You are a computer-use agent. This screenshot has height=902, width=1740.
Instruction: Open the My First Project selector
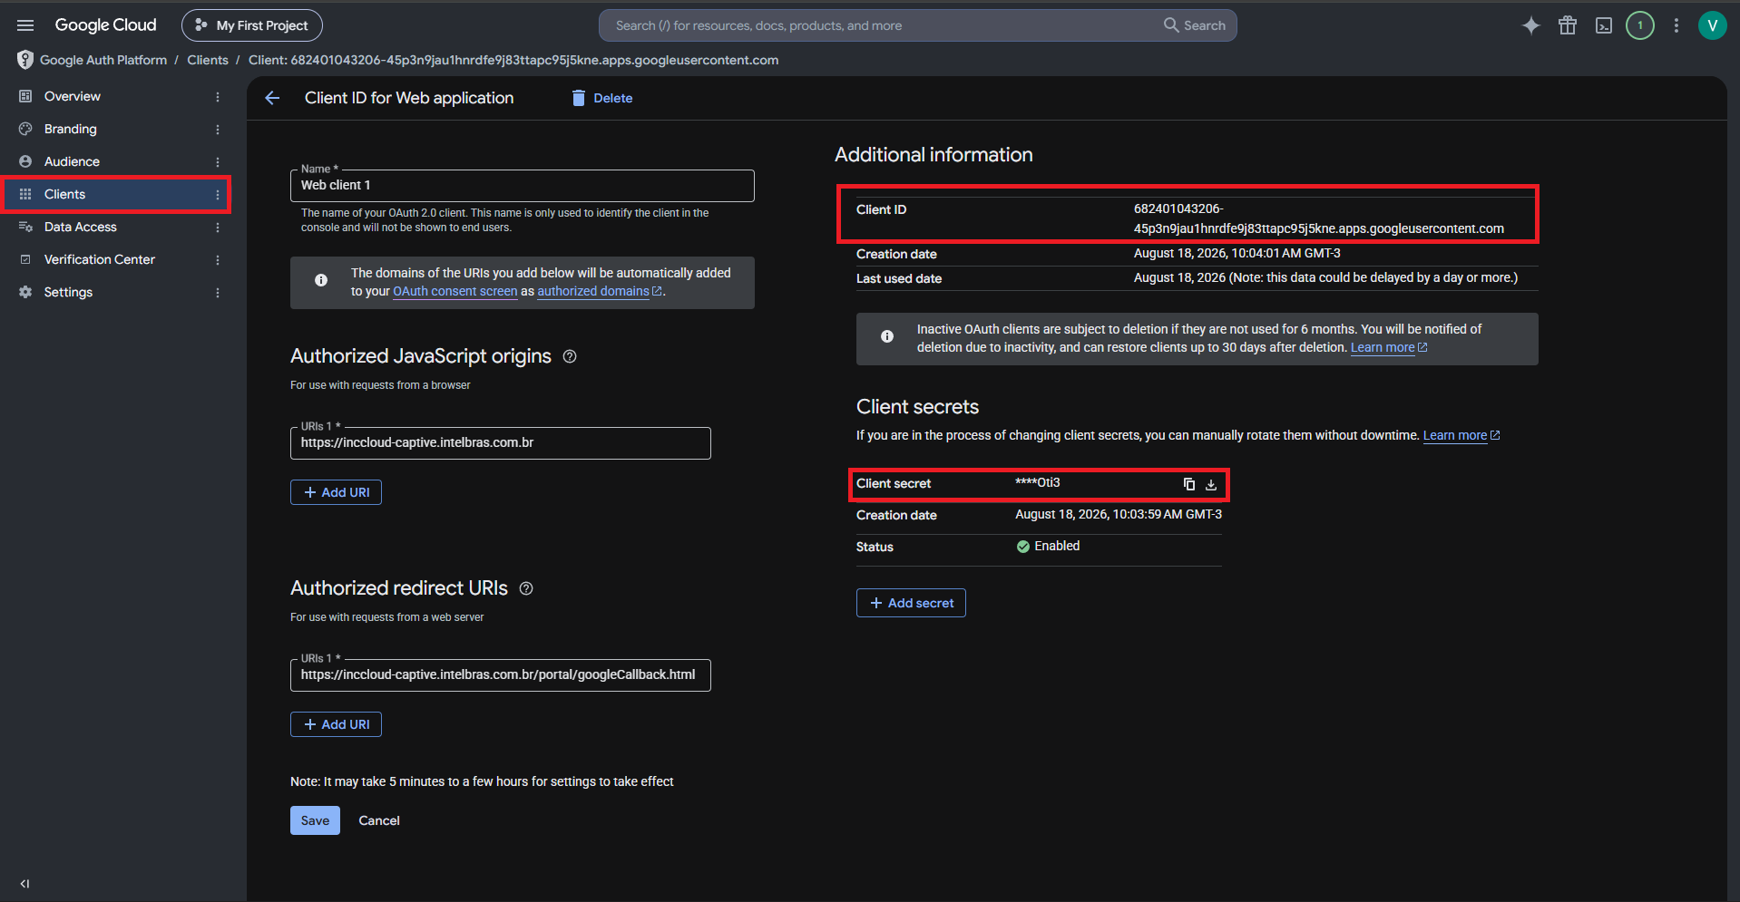tap(252, 25)
